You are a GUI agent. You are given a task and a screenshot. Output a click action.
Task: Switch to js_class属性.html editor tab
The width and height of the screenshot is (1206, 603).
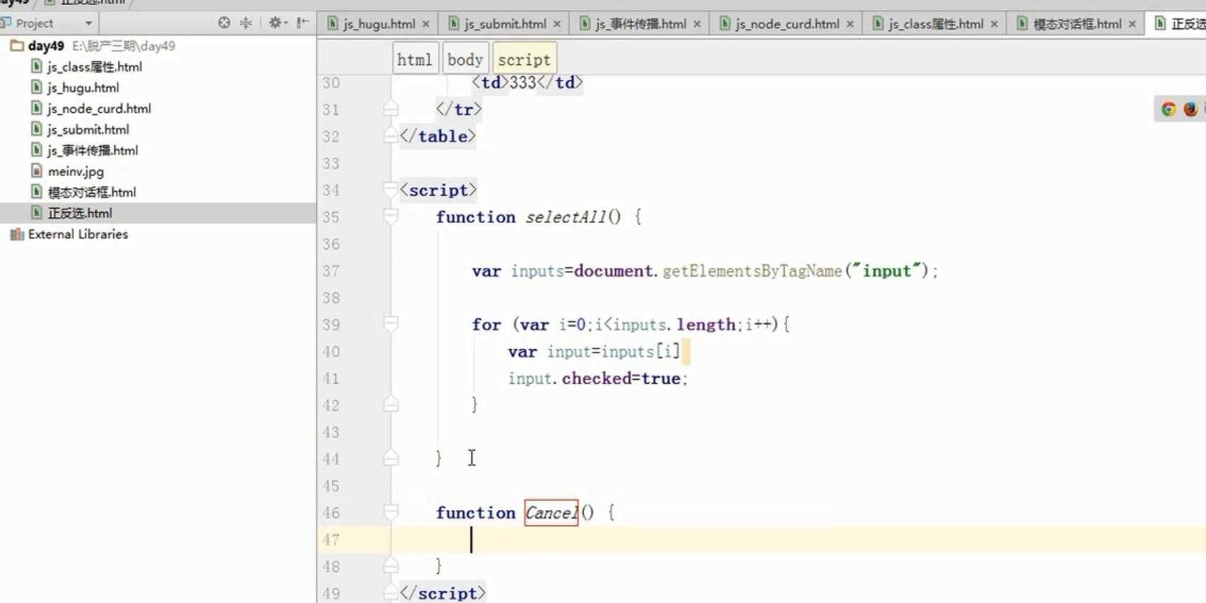pos(936,24)
